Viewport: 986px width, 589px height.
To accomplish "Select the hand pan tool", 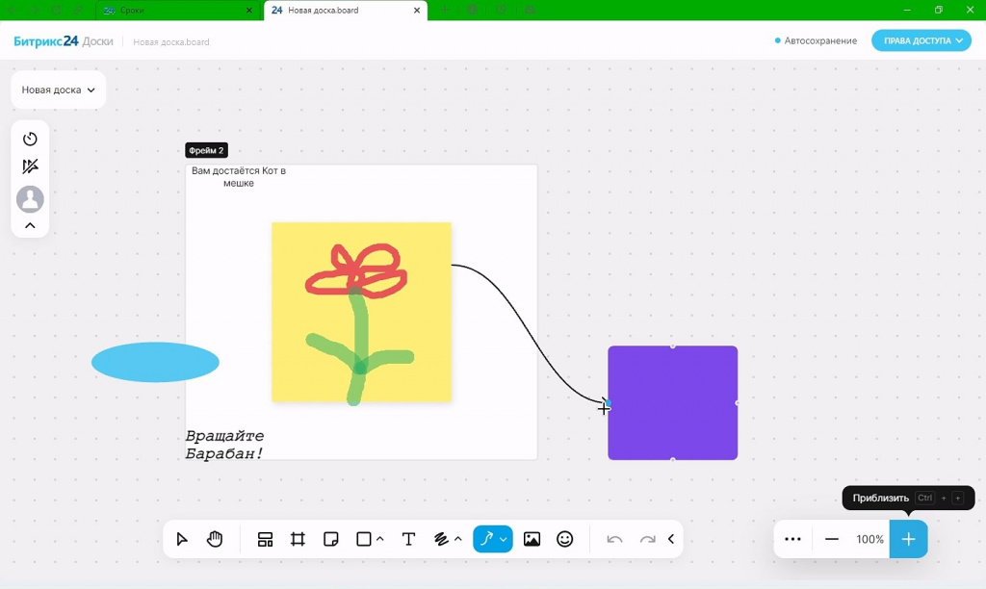I will [215, 539].
